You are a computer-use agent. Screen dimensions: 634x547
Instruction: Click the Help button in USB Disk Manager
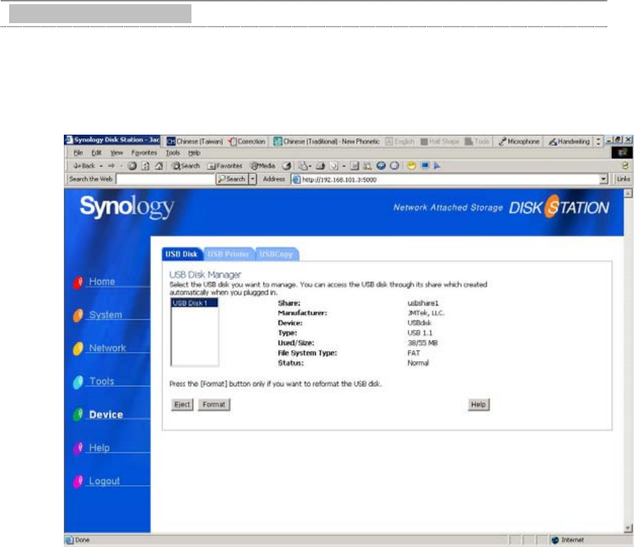coord(478,405)
